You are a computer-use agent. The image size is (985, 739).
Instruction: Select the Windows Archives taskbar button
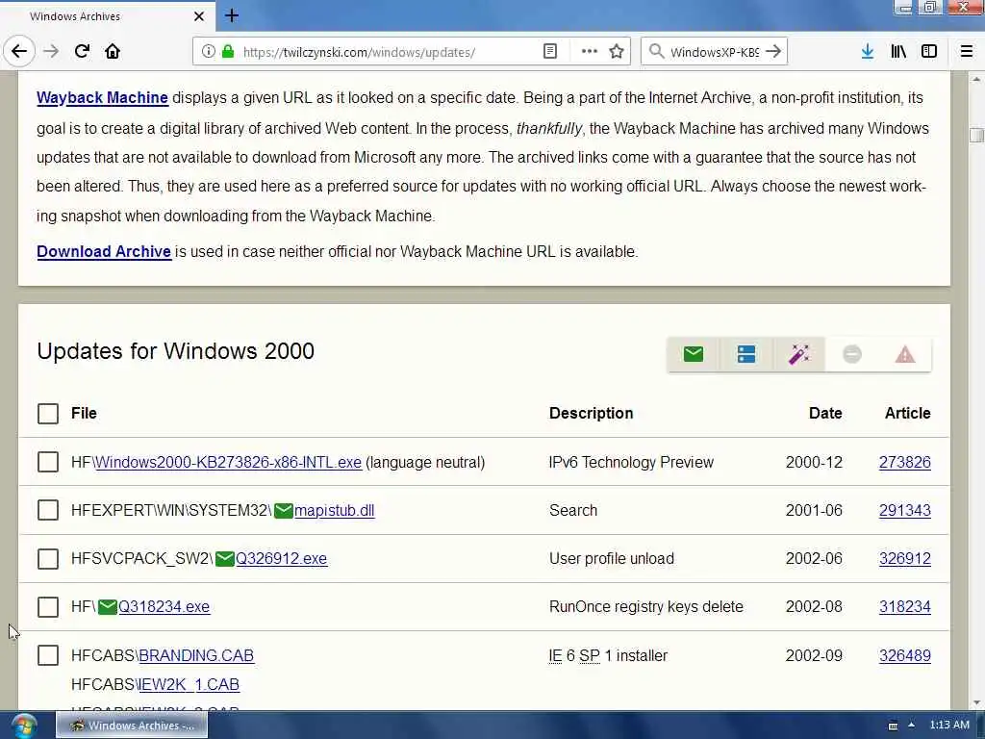point(132,726)
